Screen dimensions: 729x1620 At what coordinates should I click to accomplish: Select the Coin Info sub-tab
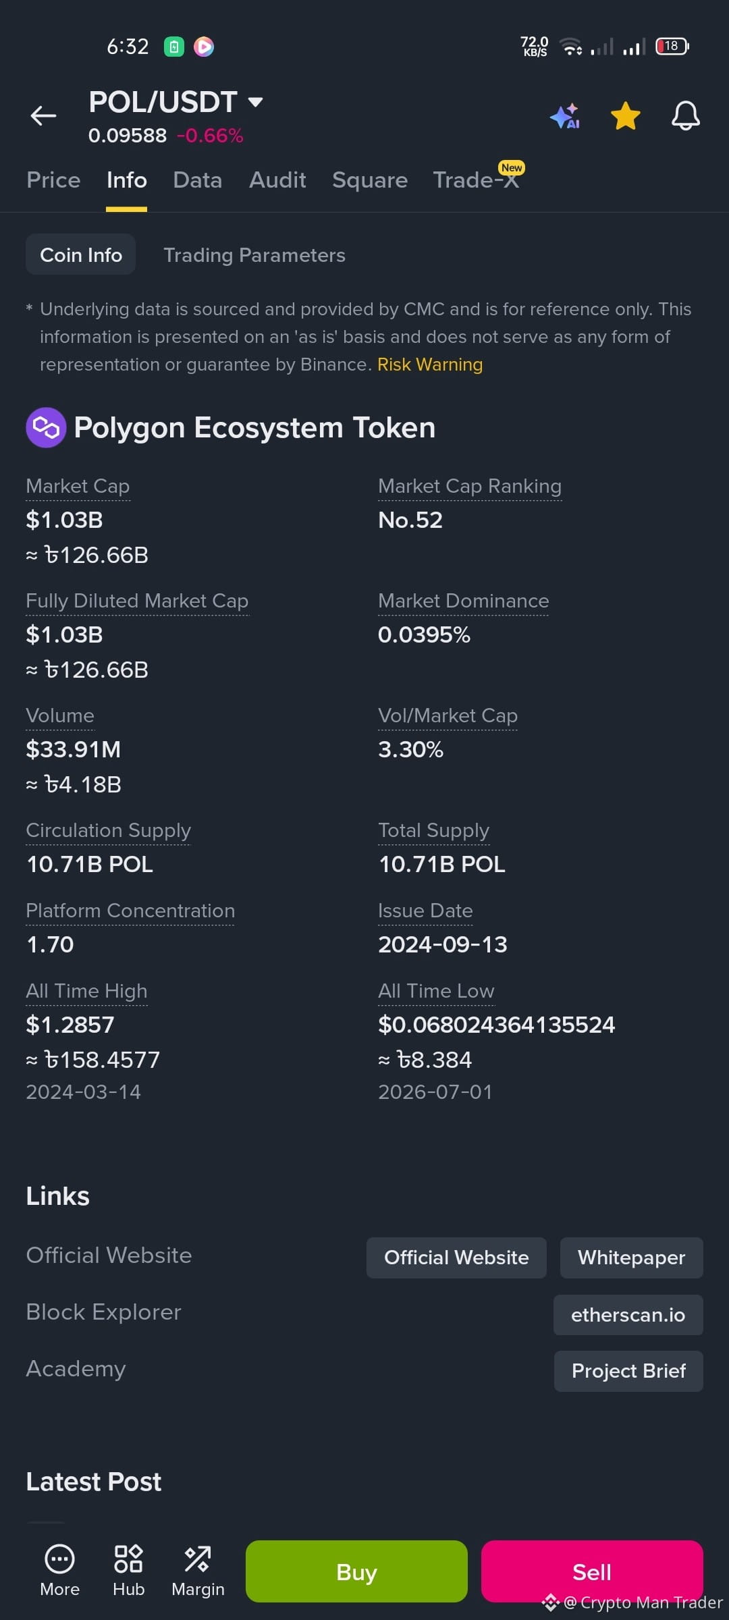coord(81,254)
